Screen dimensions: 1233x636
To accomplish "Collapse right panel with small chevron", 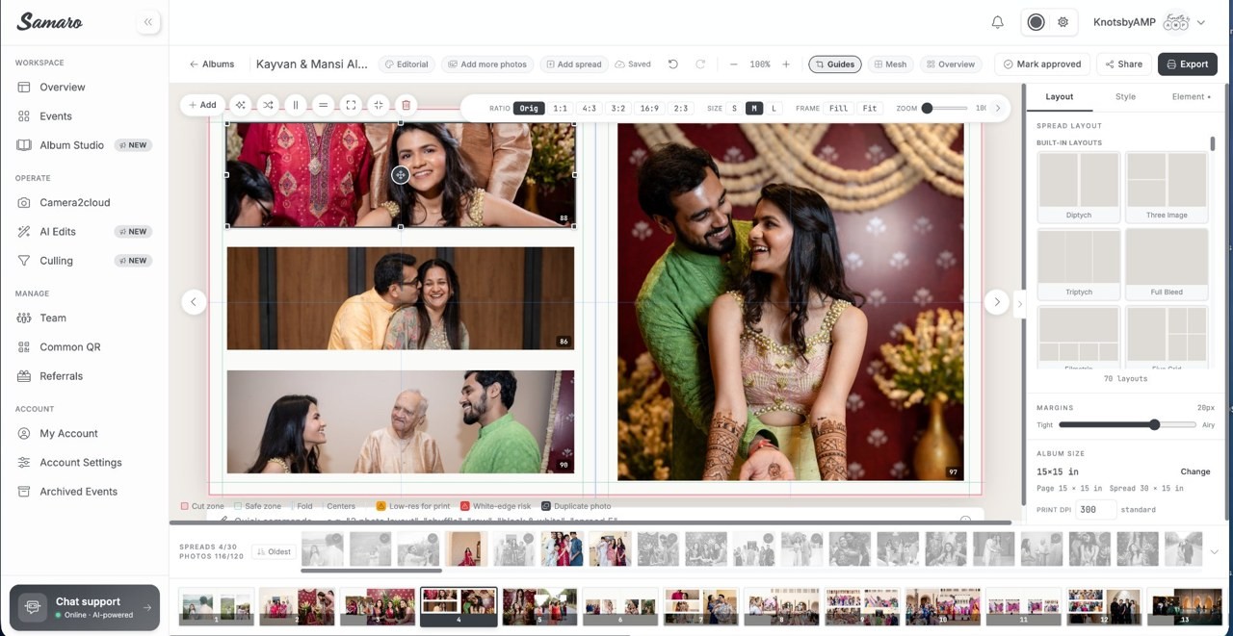I will click(x=1020, y=304).
